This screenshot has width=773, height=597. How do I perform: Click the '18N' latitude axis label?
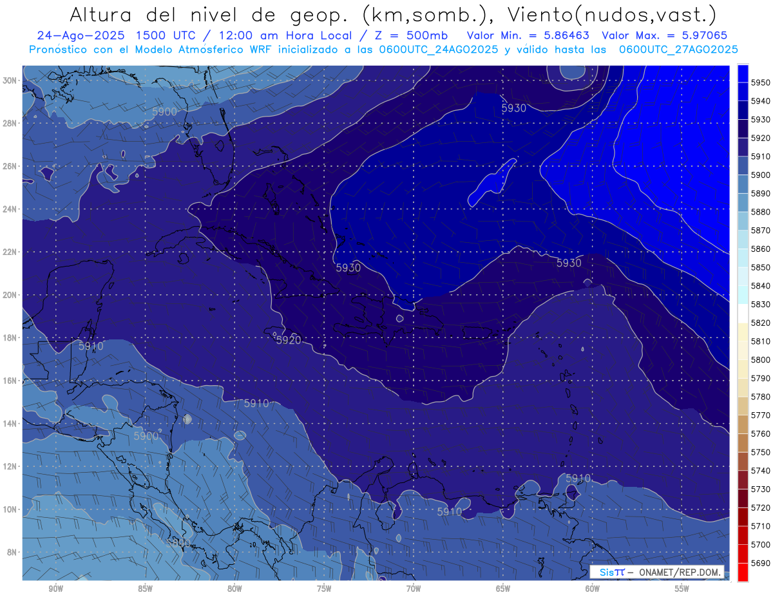10,337
